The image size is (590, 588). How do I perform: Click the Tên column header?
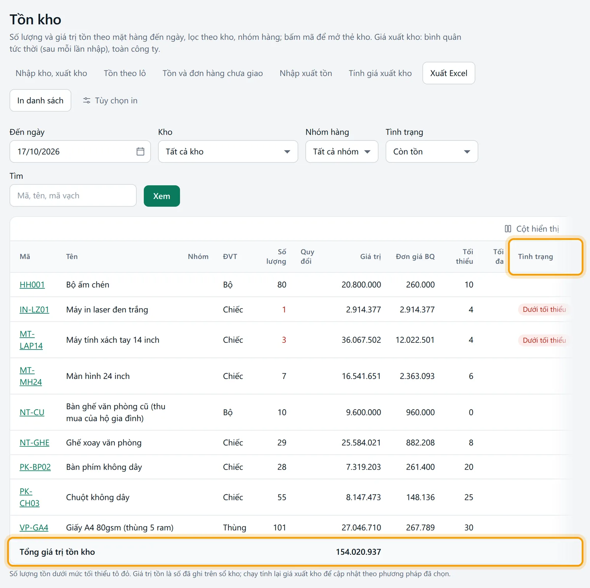coord(72,257)
